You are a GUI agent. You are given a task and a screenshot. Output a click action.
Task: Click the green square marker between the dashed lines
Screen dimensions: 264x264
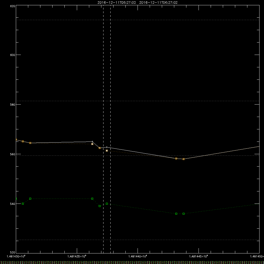point(107,204)
